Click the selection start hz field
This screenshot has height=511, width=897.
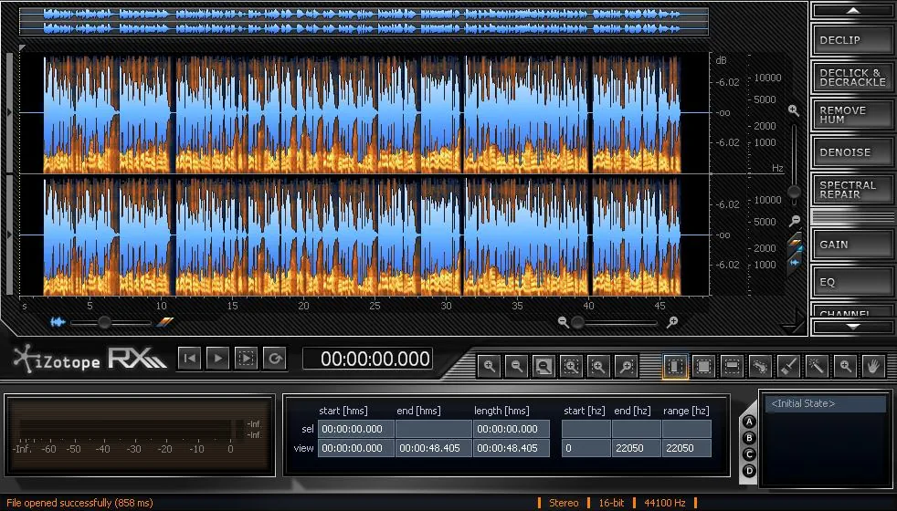click(x=586, y=429)
